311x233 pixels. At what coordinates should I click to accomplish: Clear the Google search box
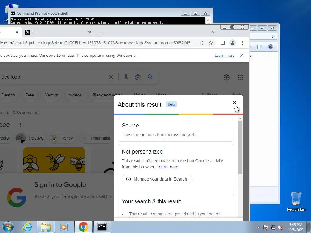111,77
